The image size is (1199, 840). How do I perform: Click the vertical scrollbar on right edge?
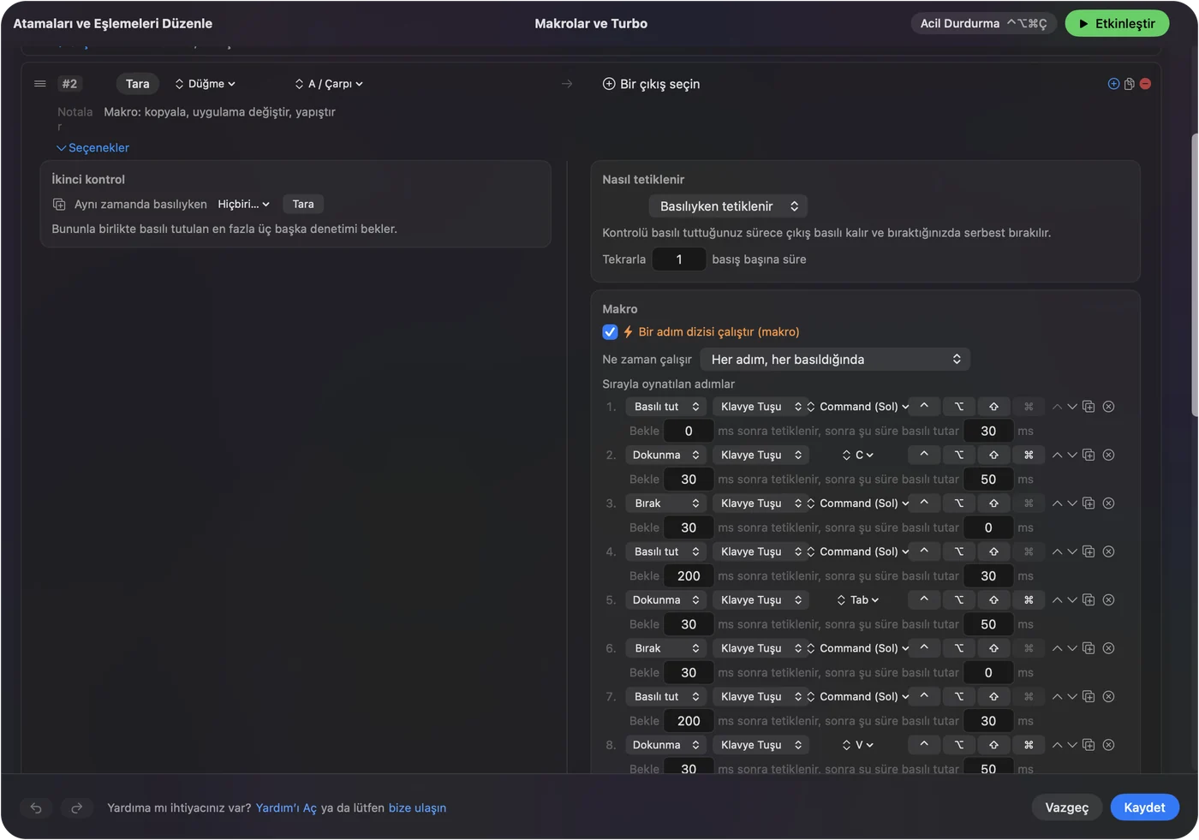[x=1194, y=274]
